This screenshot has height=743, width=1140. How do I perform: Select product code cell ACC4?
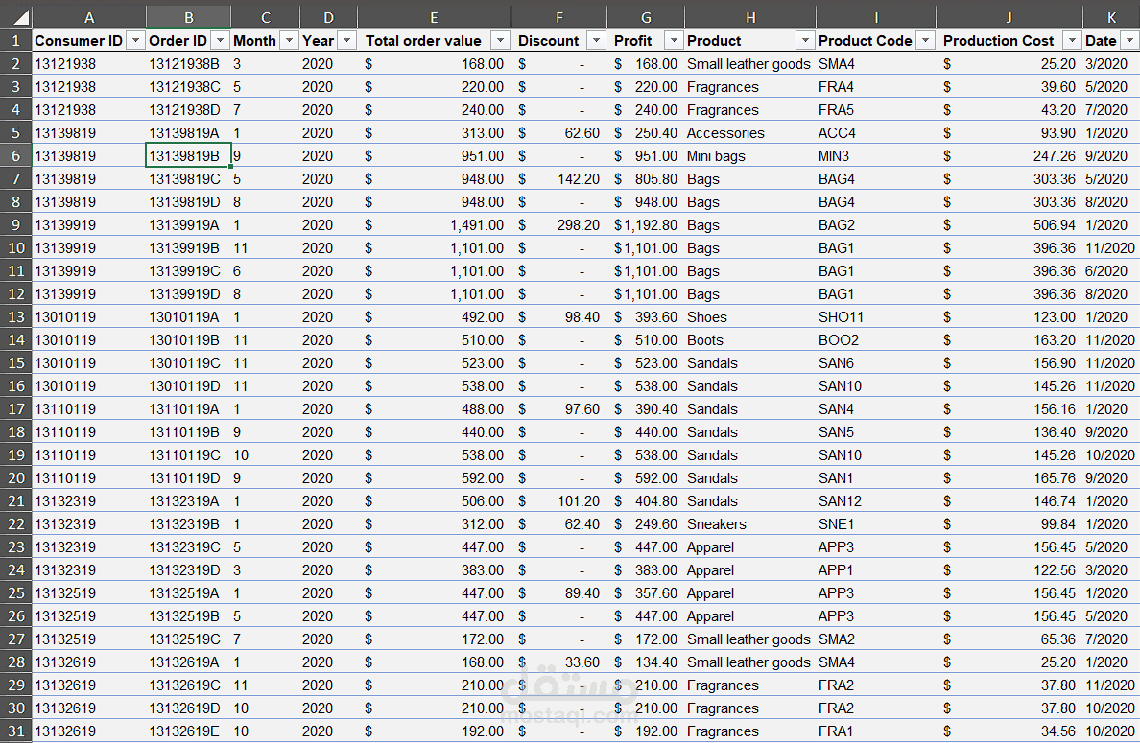click(876, 133)
